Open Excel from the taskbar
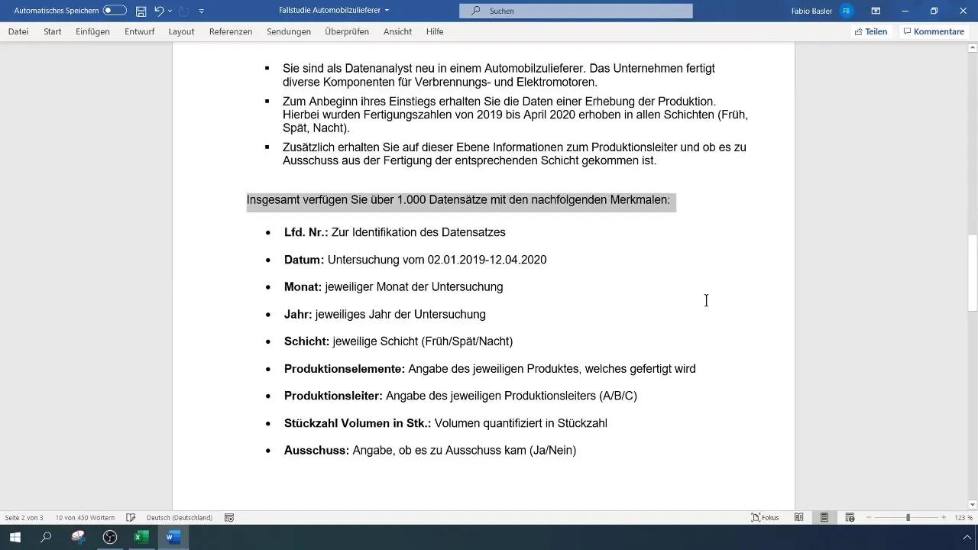This screenshot has width=978, height=550. 141,537
